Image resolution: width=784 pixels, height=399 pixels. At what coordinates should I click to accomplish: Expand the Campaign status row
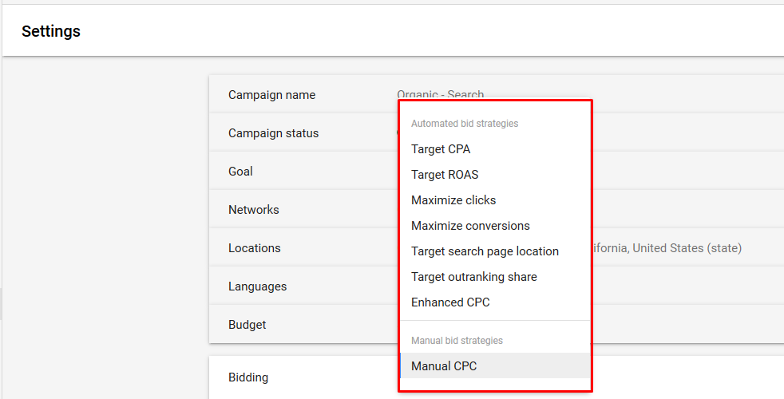click(496, 133)
